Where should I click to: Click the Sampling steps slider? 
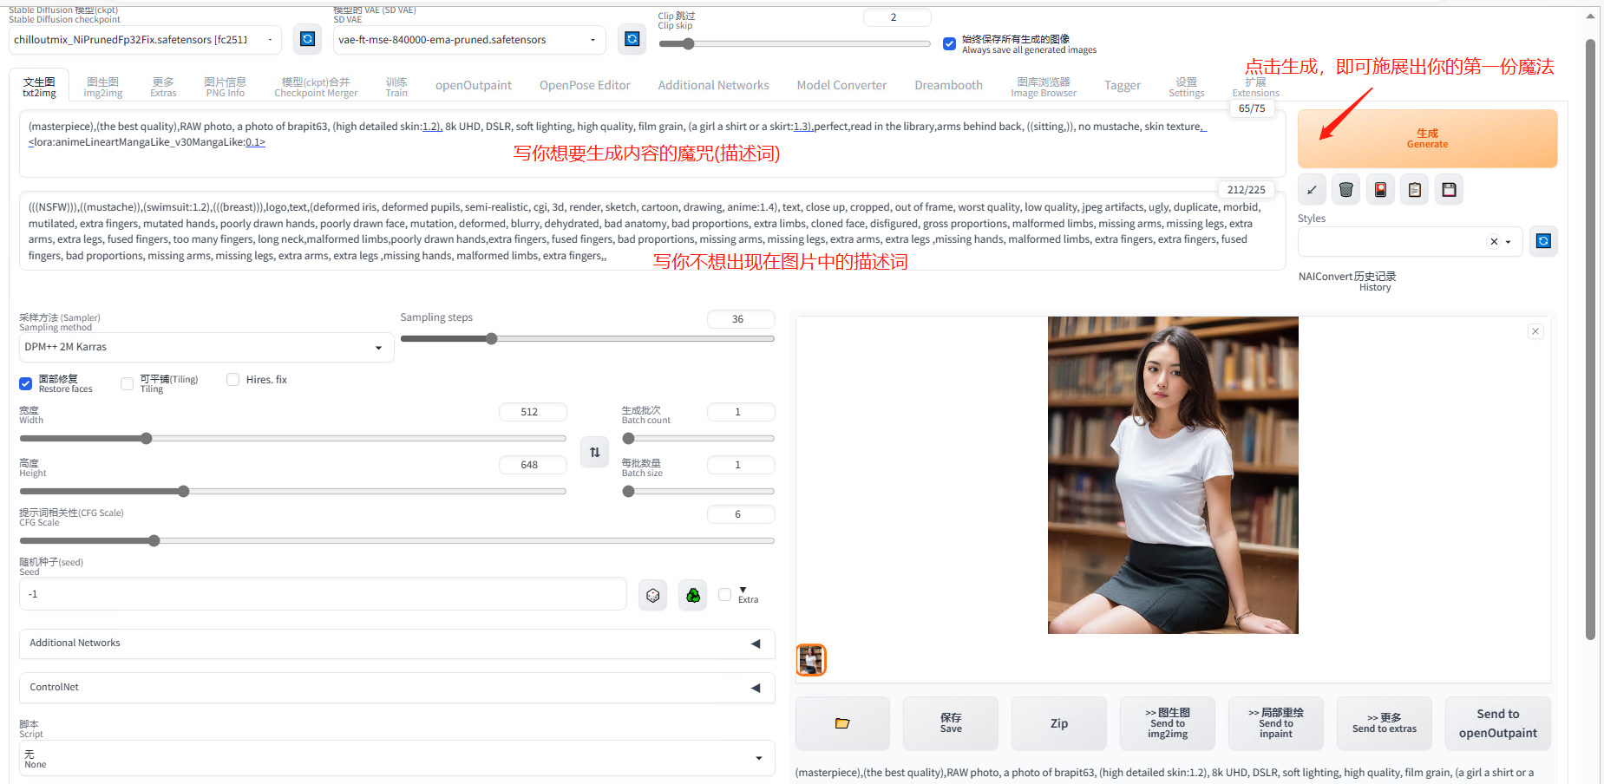tap(586, 339)
